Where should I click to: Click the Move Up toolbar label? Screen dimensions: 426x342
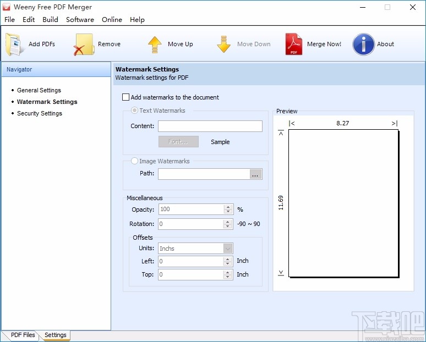[181, 44]
